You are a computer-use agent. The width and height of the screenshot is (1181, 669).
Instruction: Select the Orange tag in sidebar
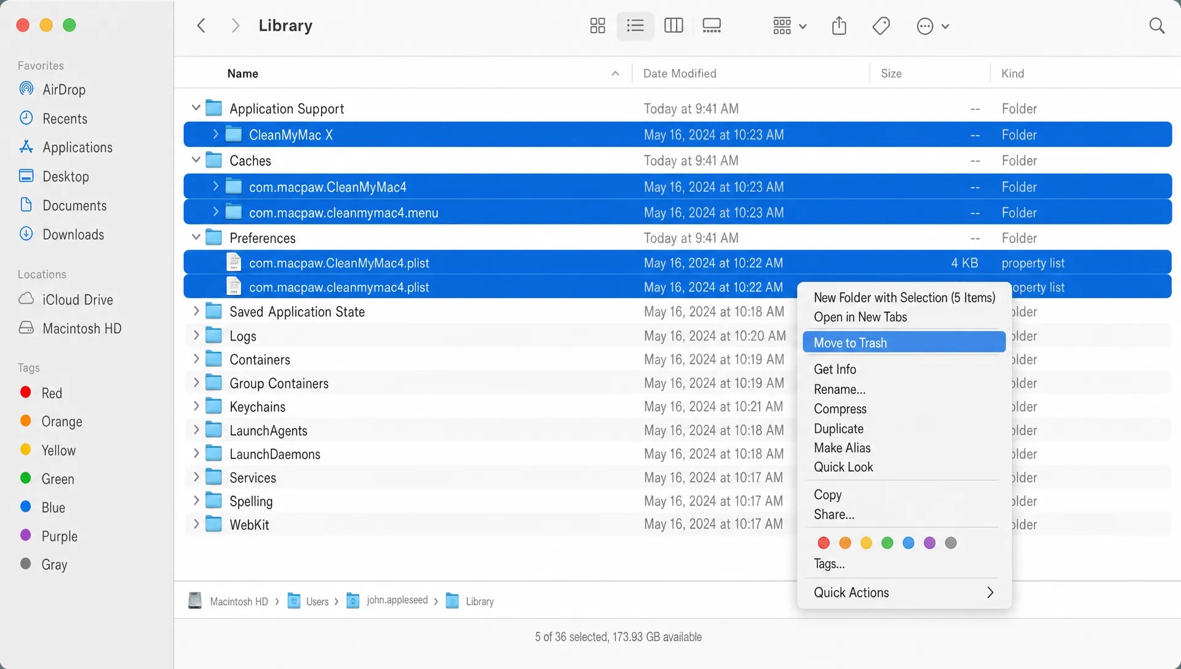51,422
